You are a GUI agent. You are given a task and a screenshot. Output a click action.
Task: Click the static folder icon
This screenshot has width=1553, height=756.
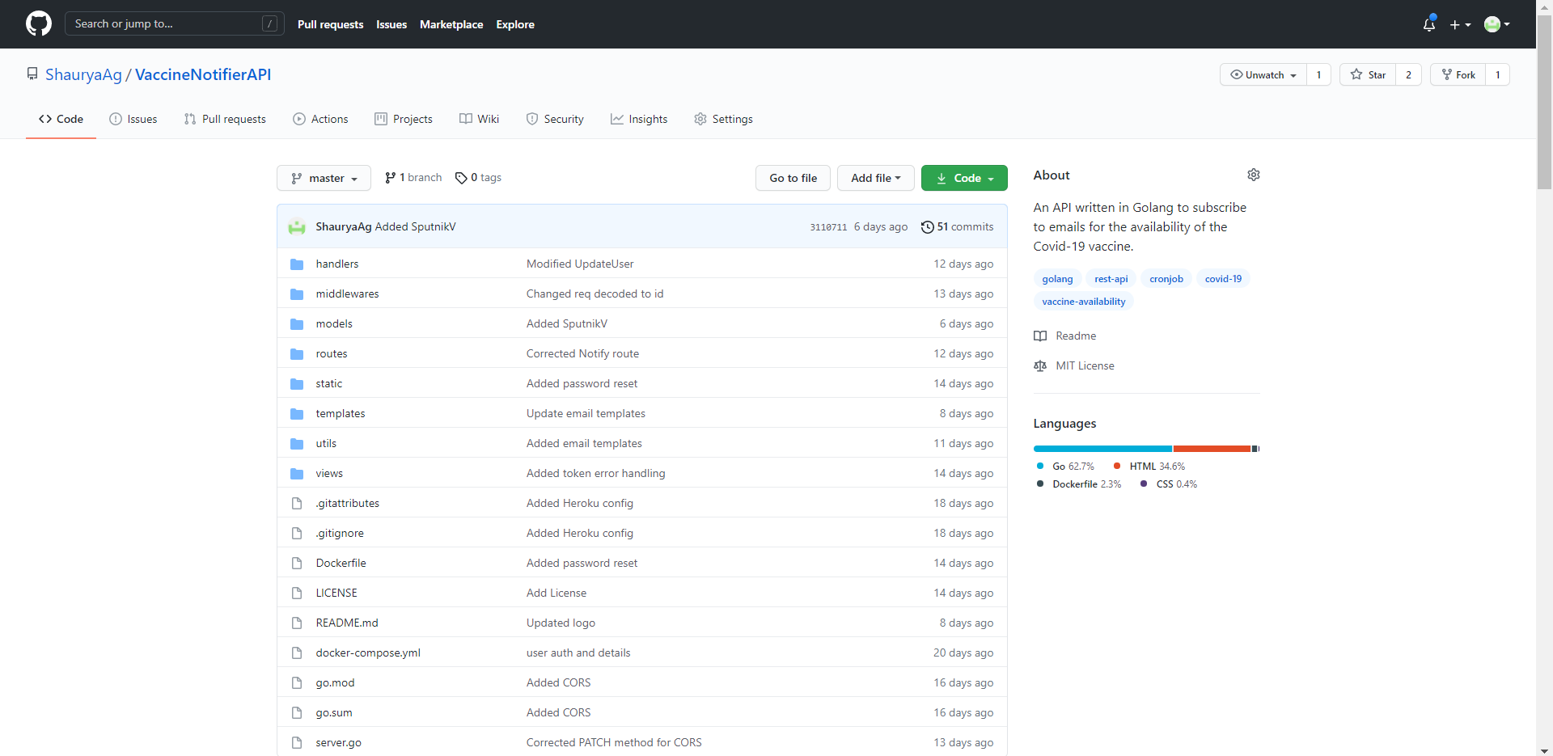point(297,383)
